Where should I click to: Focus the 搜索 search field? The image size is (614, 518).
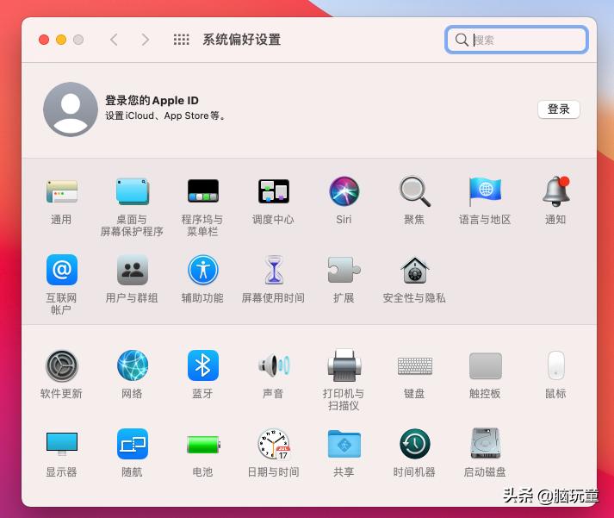pos(516,40)
